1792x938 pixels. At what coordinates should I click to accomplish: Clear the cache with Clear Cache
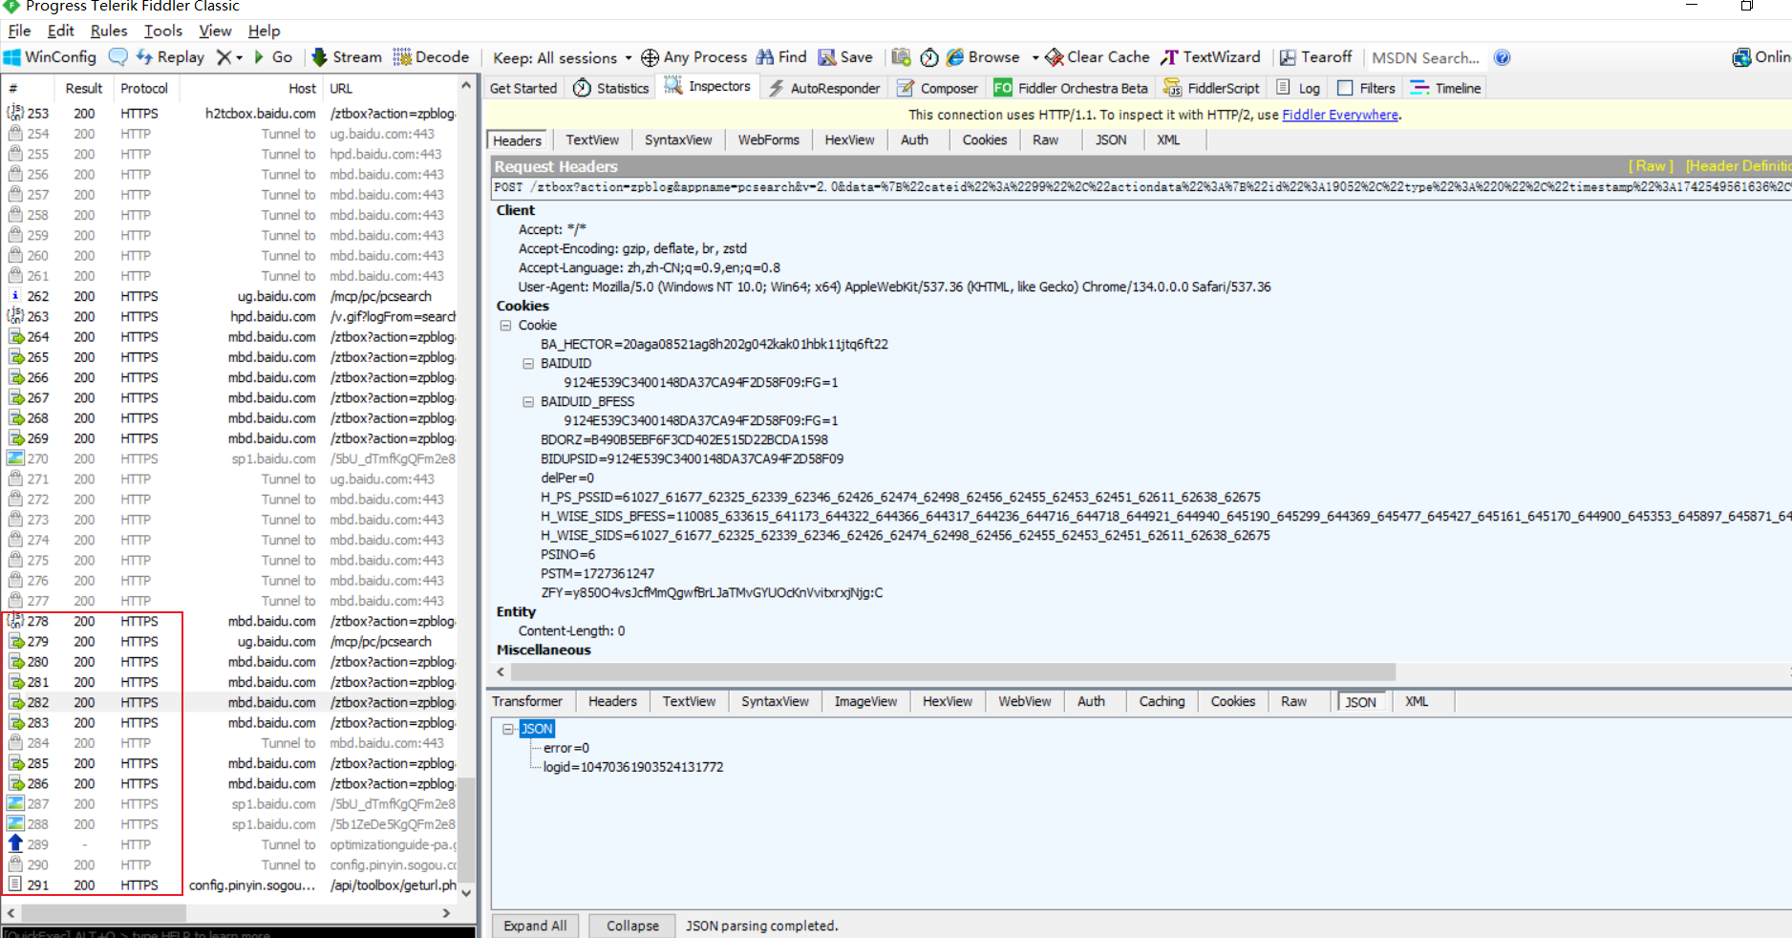[x=1098, y=57]
